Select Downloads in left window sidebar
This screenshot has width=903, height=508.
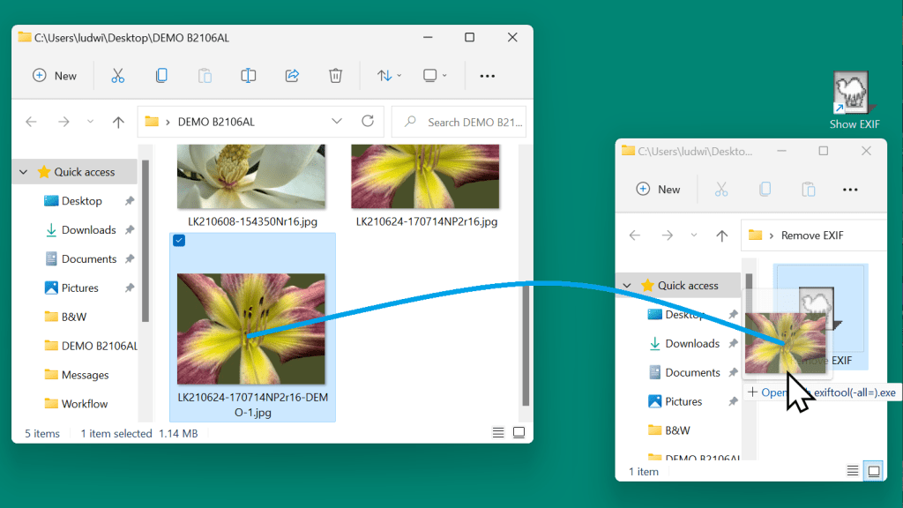(x=88, y=230)
